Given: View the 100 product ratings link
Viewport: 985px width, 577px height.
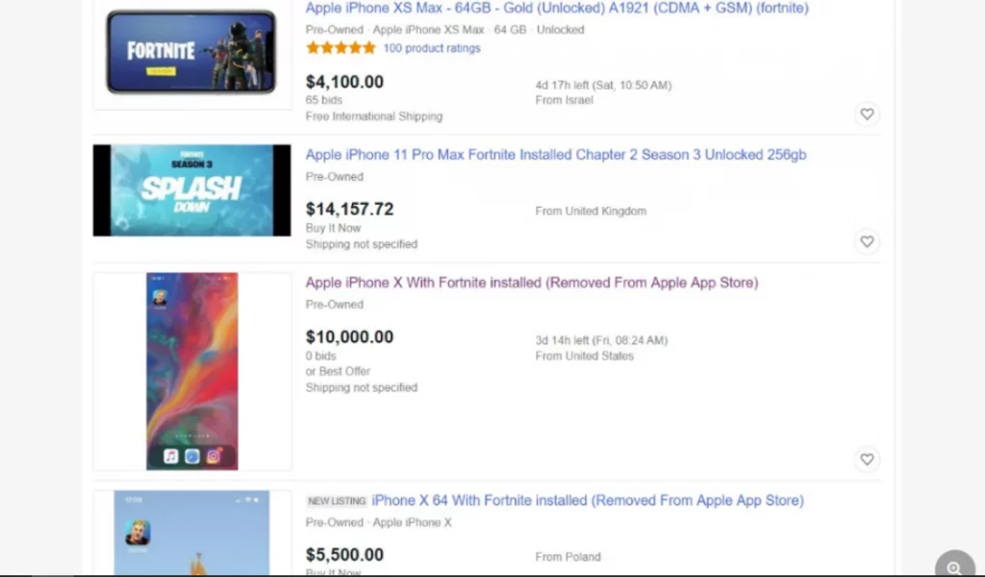Looking at the screenshot, I should [x=432, y=48].
